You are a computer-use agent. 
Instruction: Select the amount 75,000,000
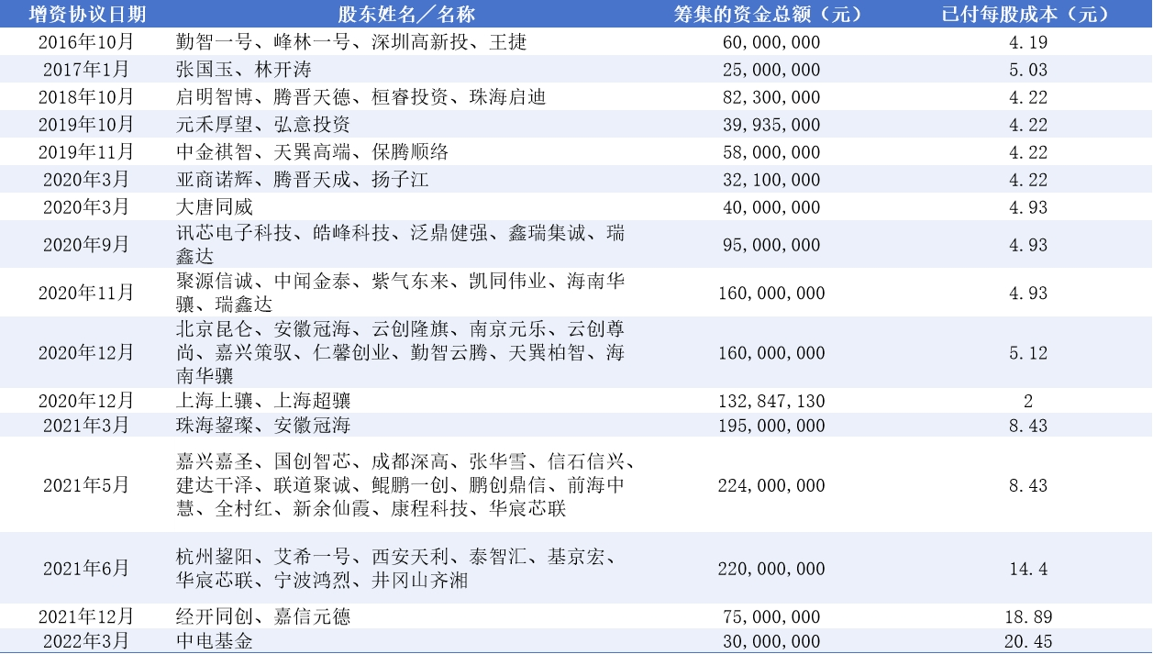click(x=771, y=616)
